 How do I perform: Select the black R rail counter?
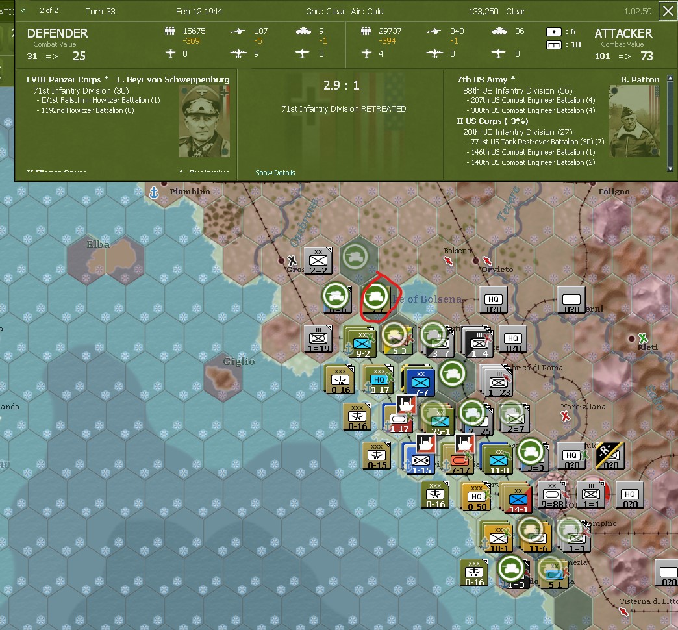pyautogui.click(x=610, y=456)
